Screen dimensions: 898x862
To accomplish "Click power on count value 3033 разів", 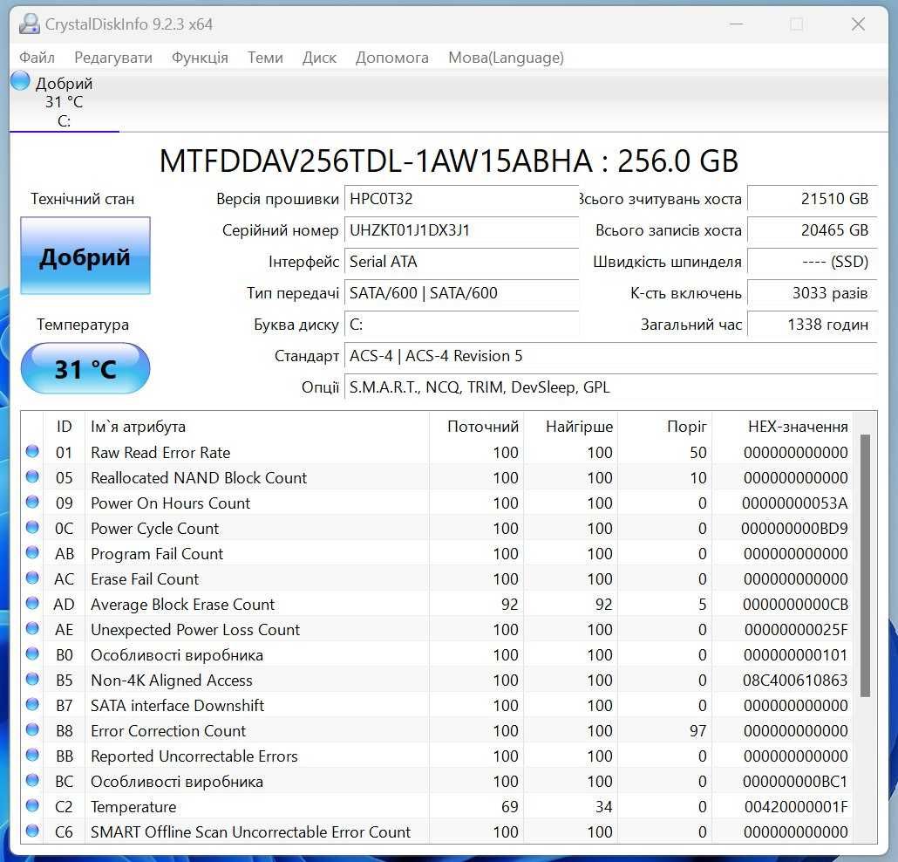I will tap(812, 293).
